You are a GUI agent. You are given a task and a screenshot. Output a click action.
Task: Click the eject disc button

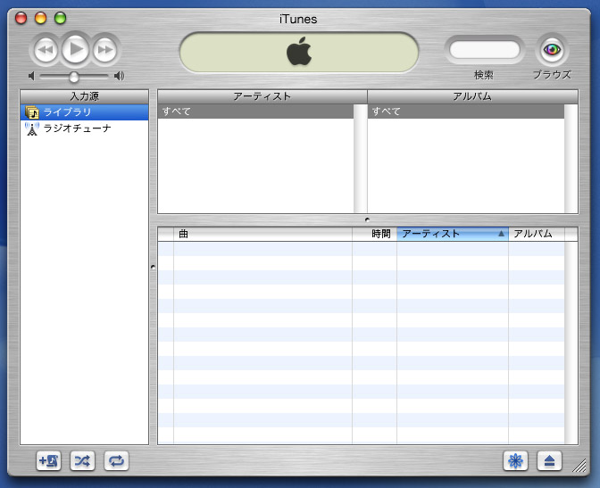click(x=549, y=461)
